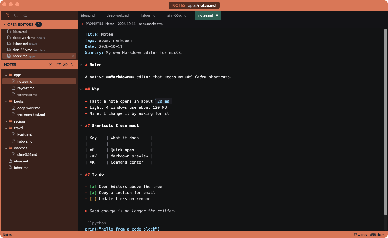The width and height of the screenshot is (388, 238).
Task: Create a new folder in NOTES panel
Action: (58, 64)
